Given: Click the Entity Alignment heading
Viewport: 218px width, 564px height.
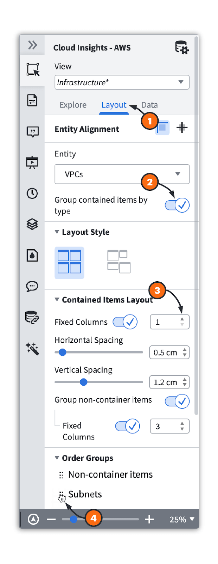Looking at the screenshot, I should (x=87, y=129).
